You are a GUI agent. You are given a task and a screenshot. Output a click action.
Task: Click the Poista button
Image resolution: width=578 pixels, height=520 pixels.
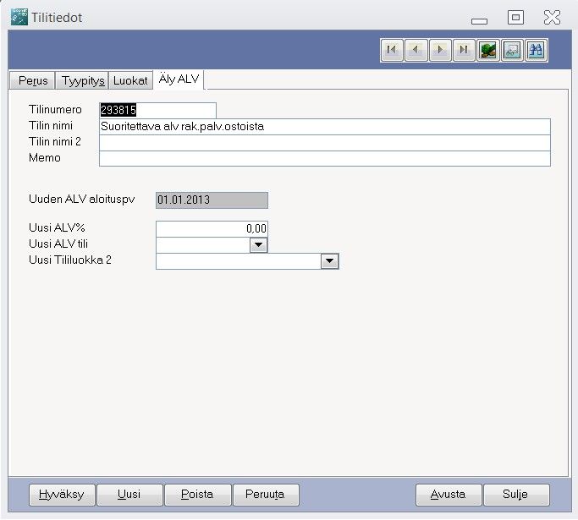197,495
